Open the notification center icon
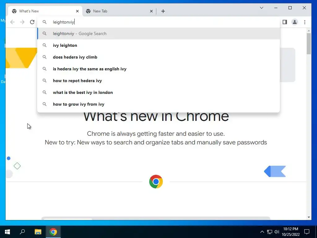The width and height of the screenshot is (317, 238). click(x=307, y=232)
